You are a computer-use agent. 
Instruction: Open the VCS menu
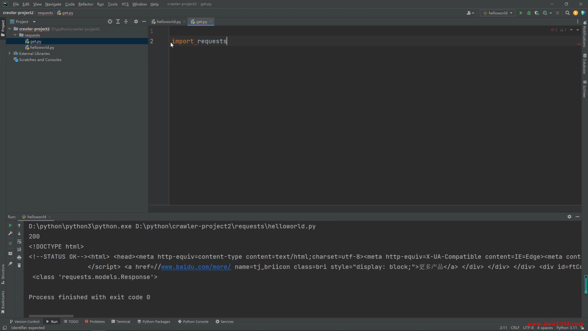[125, 4]
